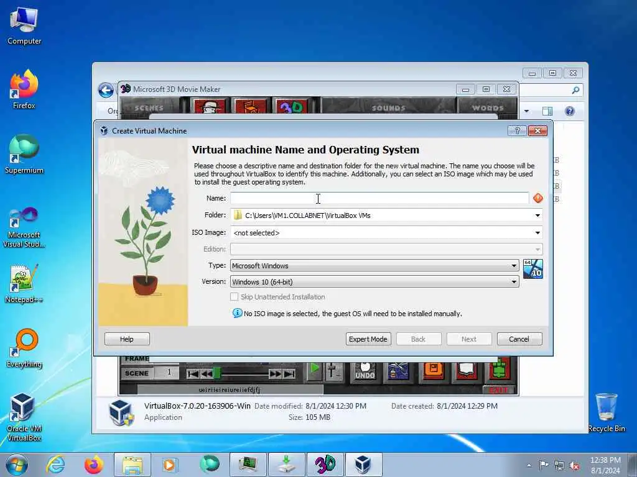Open the Everything desktop shortcut
637x477 pixels.
[24, 349]
